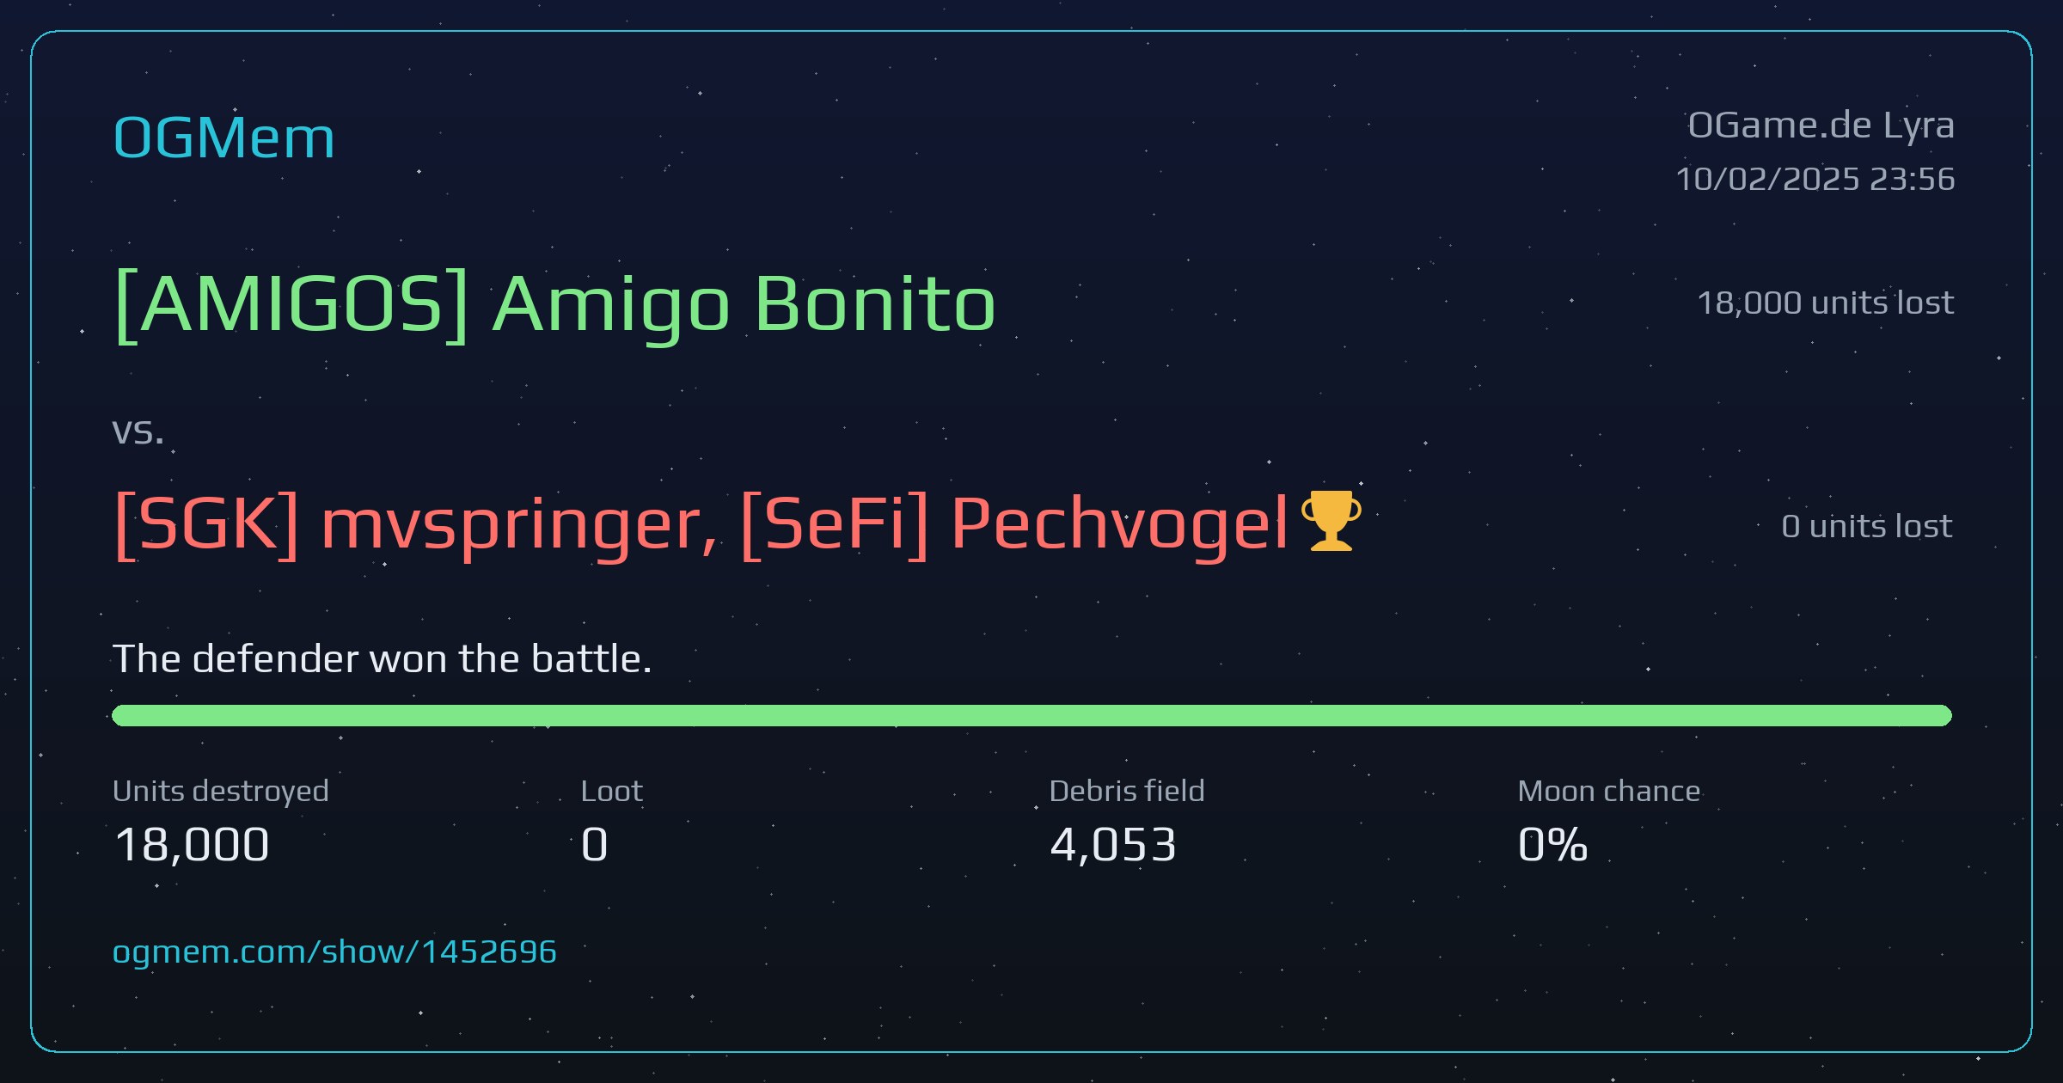Click the battle date 10/02/2025 23:56
2063x1083 pixels.
[1815, 179]
